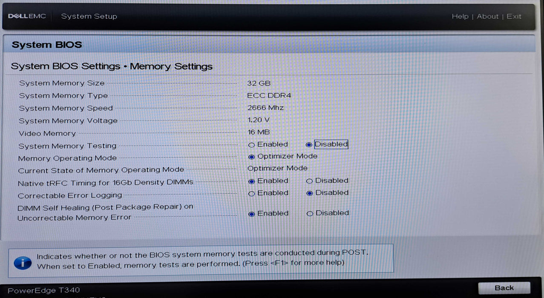
Task: Click the Dell EMC logo
Action: (27, 16)
